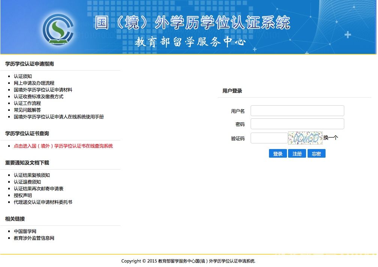Focus the 用户名 input field
Screen dimensions: 378x267
297,111
